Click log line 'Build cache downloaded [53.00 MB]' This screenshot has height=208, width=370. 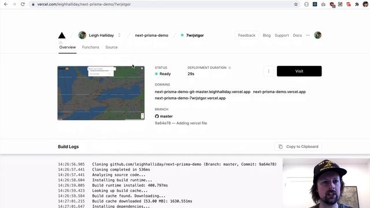[142, 201]
